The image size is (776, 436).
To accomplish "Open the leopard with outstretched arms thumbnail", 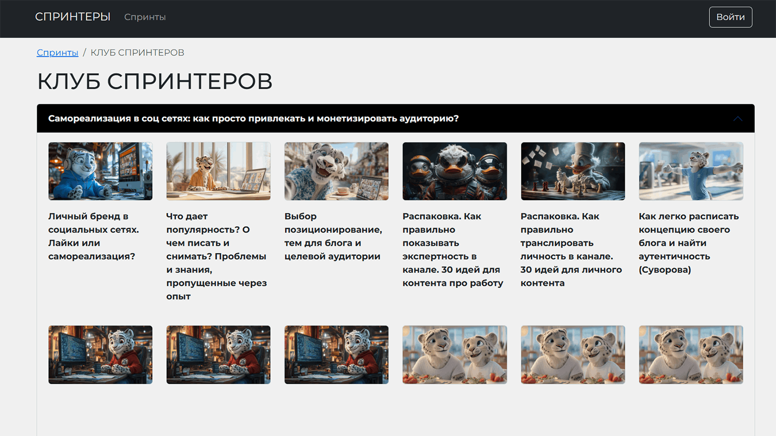I will tap(691, 171).
